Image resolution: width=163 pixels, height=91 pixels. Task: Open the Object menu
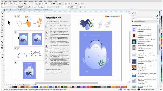click(x=20, y=1)
